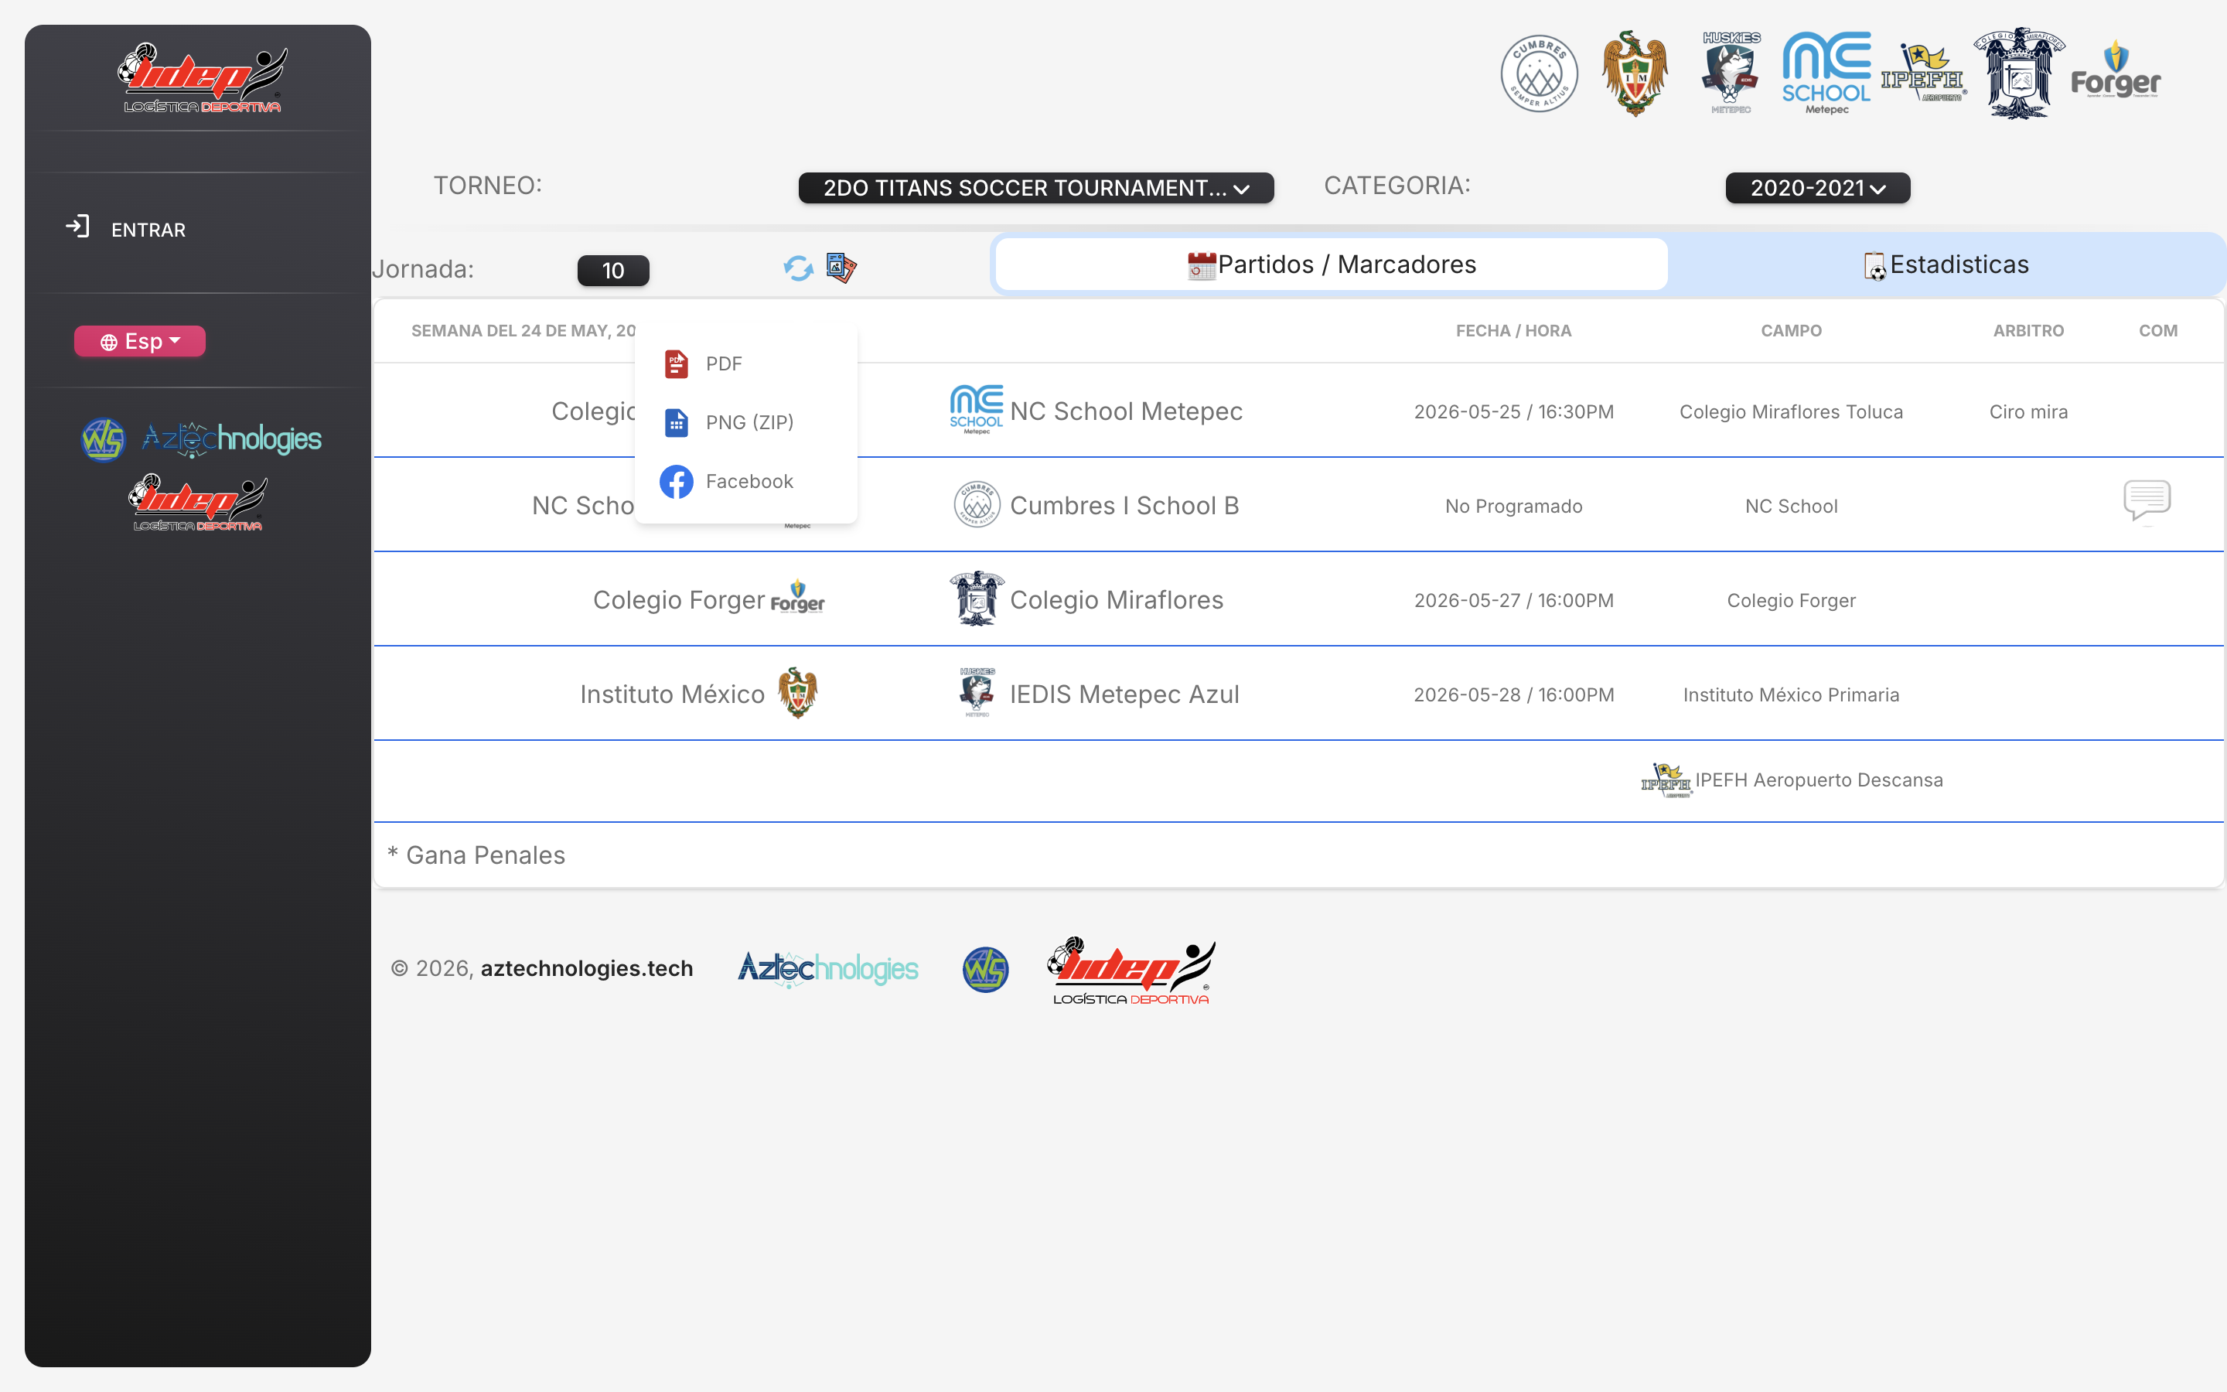Click the Forger logo in Colegio Forger row
The image size is (2227, 1392).
click(797, 598)
